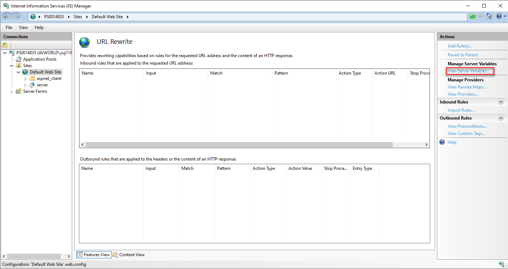Collapse the Default Web Site node

click(19, 72)
